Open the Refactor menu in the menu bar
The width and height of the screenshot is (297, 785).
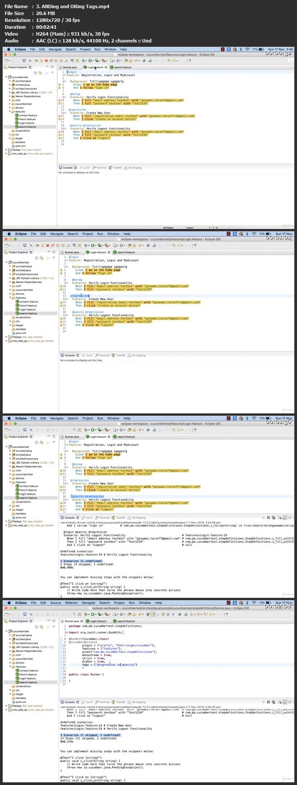71,603
